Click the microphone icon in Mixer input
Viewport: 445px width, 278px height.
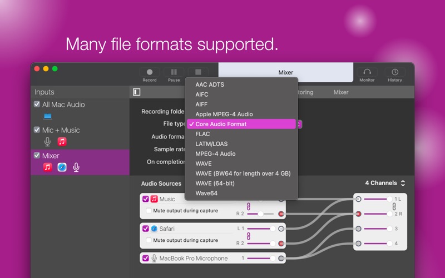76,167
